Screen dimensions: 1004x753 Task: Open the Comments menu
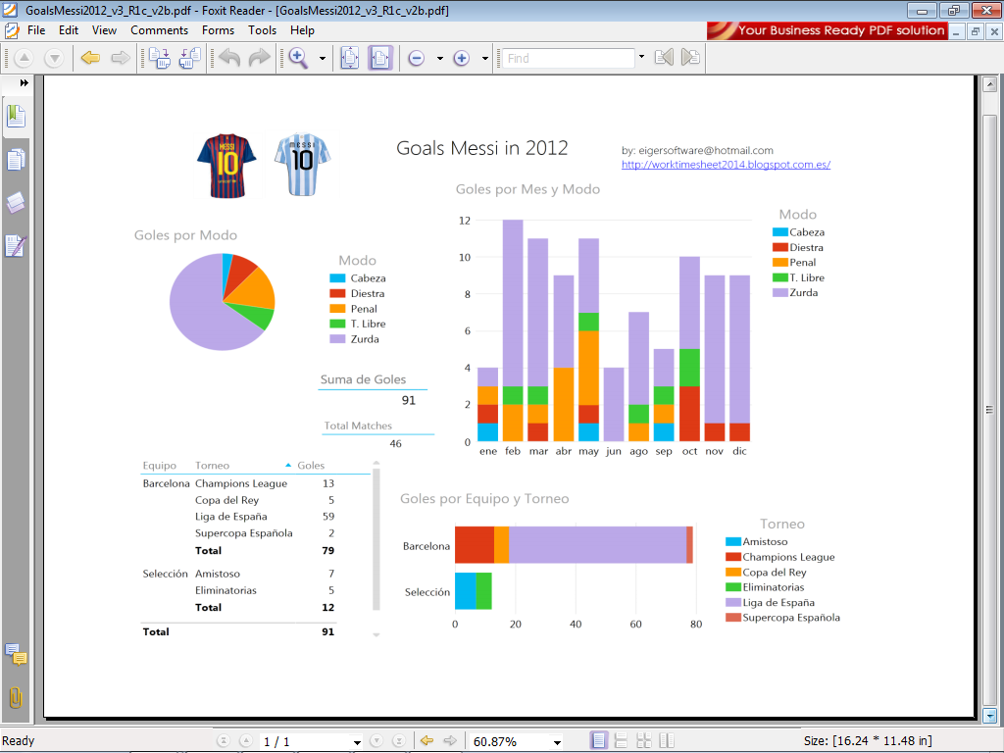pos(159,30)
